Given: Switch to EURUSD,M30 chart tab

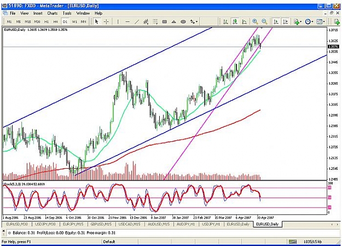Looking at the screenshot, I should [17, 224].
